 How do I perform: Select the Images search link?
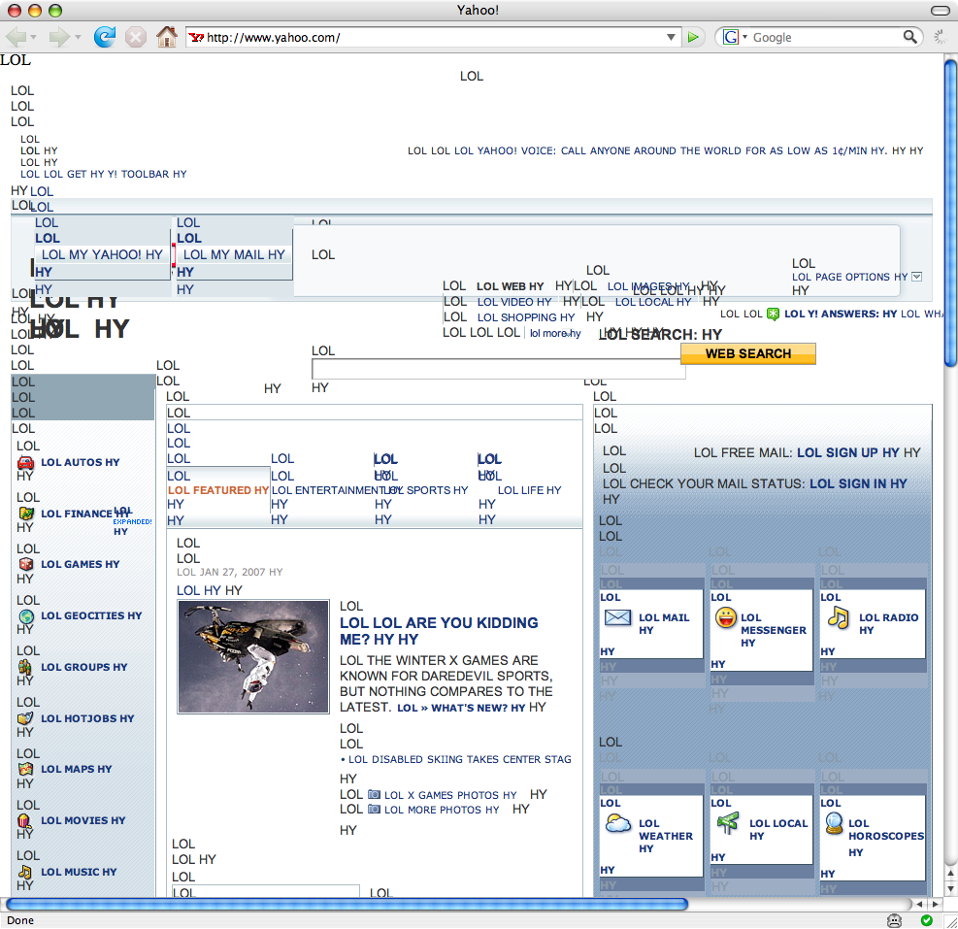pos(648,286)
